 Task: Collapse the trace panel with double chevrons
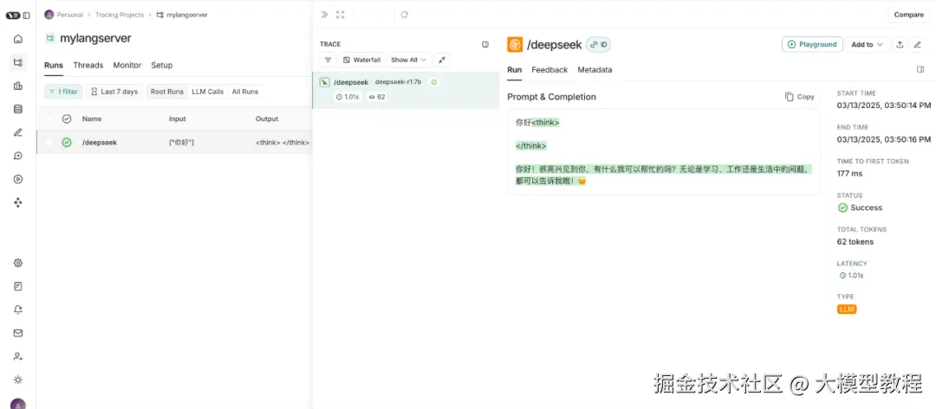pos(324,15)
